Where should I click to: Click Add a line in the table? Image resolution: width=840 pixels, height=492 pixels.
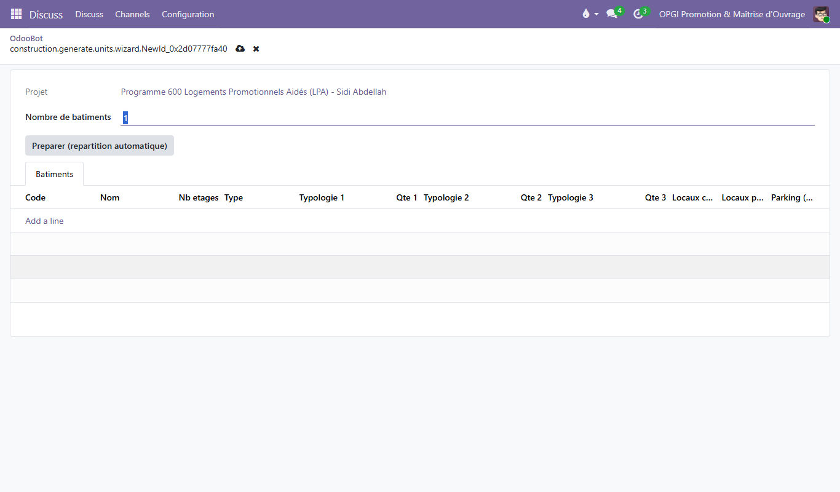[x=44, y=221]
